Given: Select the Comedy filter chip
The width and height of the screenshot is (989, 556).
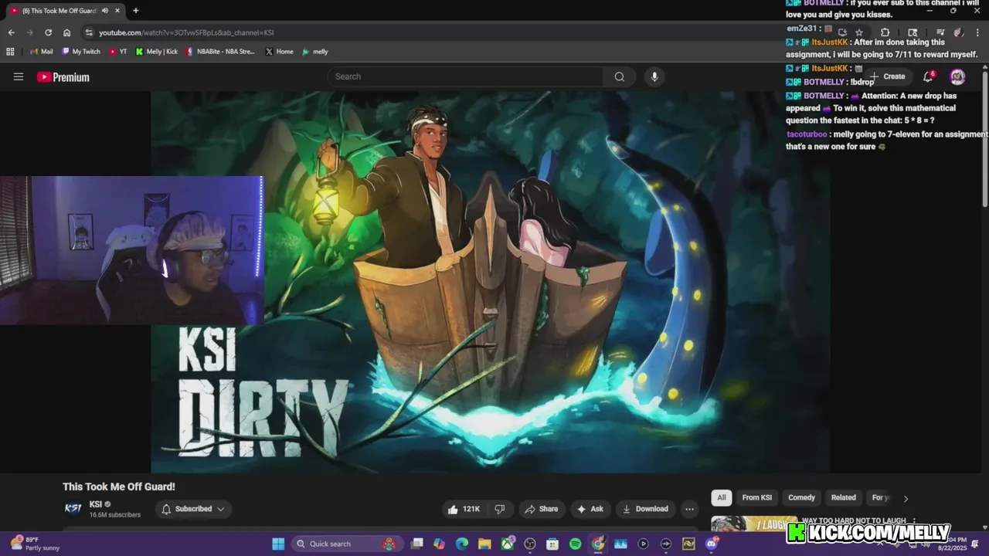Looking at the screenshot, I should [x=801, y=498].
